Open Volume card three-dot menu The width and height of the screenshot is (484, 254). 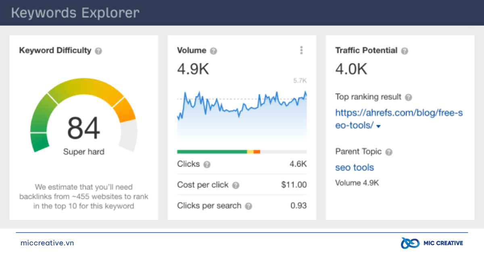pos(301,50)
